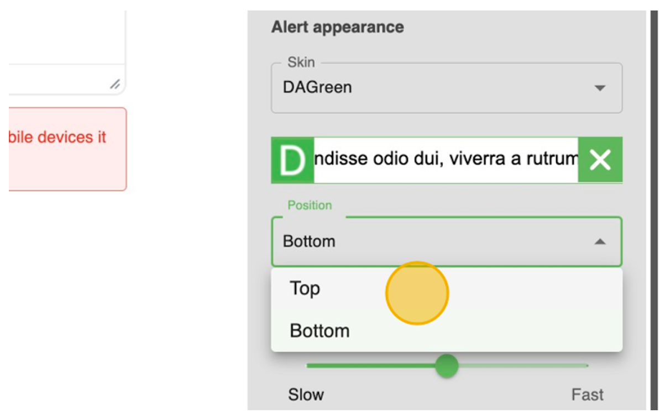660x413 pixels.
Task: Click the green D logo in alert preview
Action: tap(292, 160)
